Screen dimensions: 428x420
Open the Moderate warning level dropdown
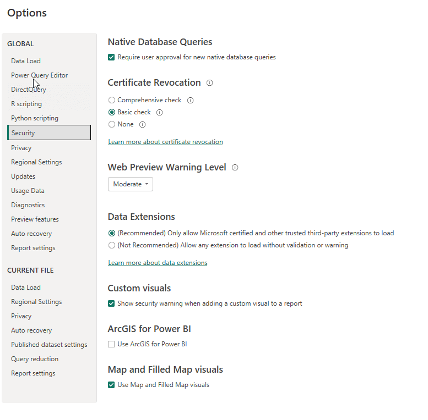(131, 184)
